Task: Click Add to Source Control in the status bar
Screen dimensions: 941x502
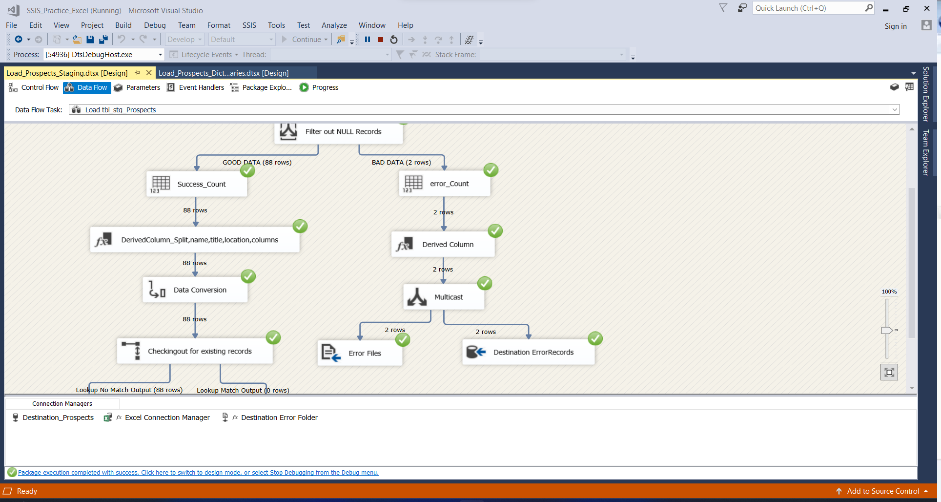Action: 883,491
